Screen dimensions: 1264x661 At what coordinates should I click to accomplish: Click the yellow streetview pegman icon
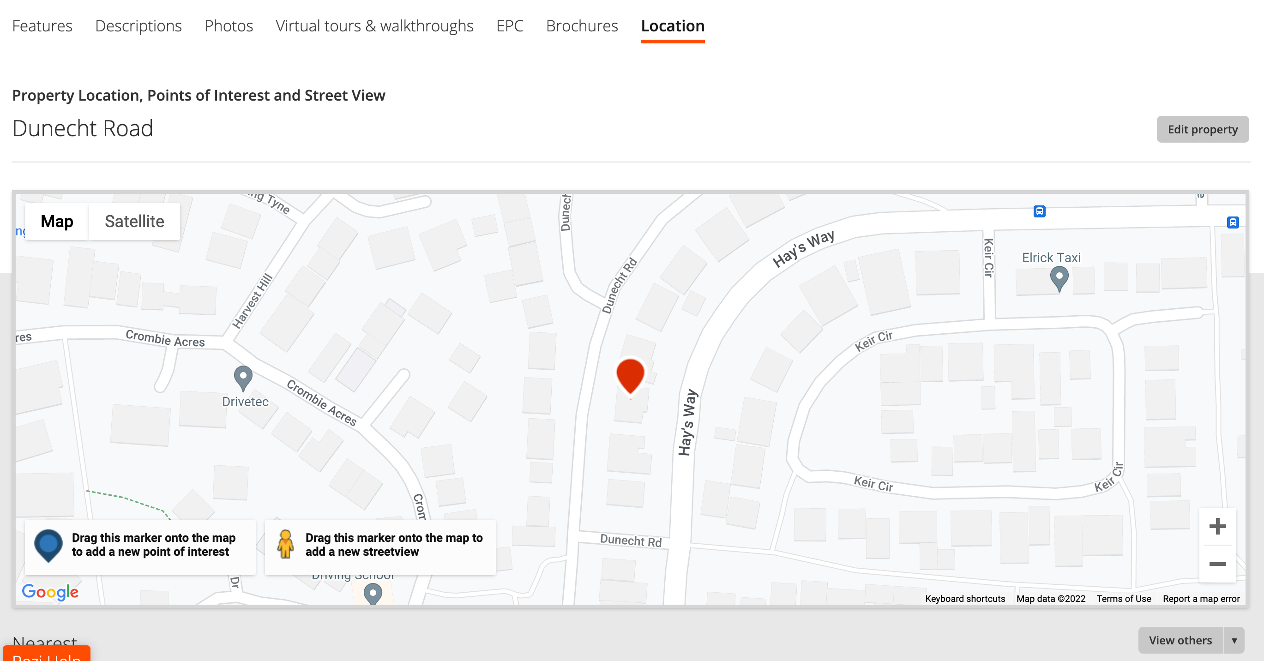click(x=286, y=544)
